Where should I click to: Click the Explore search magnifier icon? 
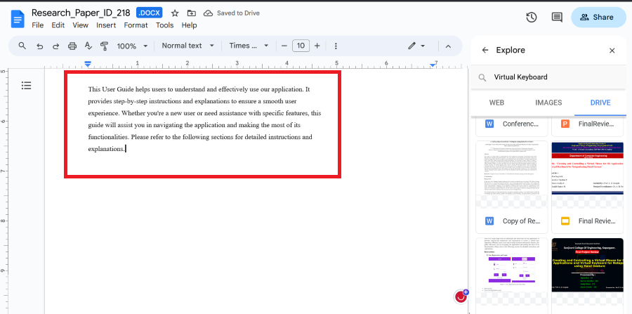pos(482,77)
